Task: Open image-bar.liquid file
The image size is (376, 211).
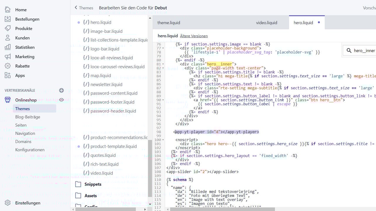Action: 106,31
